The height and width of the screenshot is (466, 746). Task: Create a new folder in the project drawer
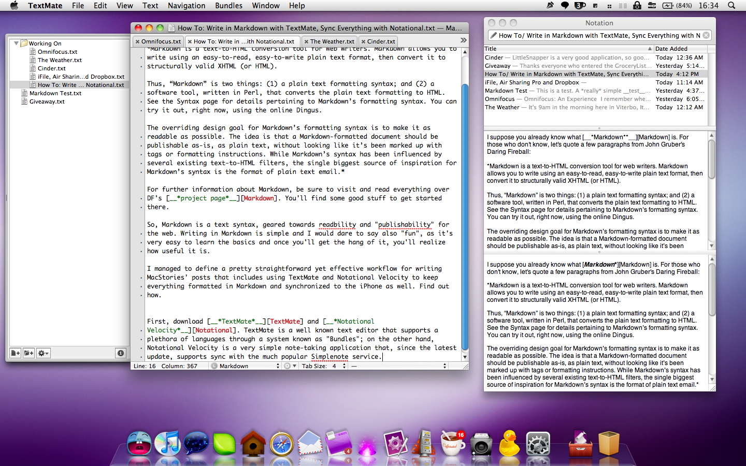coord(28,353)
